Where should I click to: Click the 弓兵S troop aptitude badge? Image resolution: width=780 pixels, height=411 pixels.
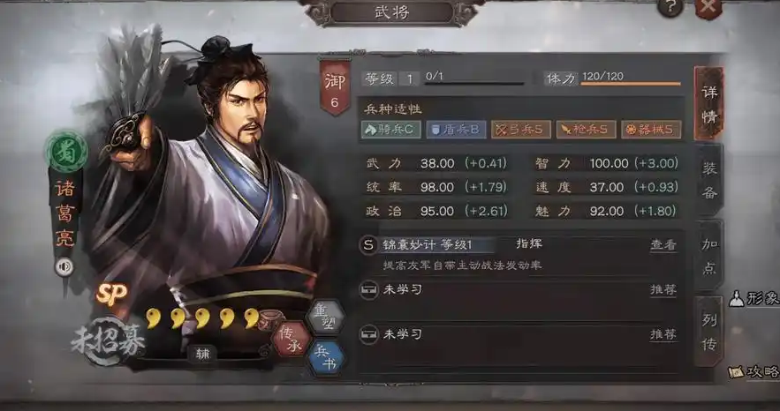tap(521, 130)
